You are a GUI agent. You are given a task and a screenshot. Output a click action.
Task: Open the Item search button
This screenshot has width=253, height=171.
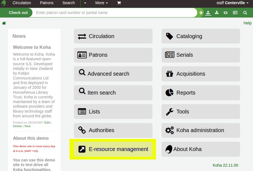pyautogui.click(x=113, y=93)
